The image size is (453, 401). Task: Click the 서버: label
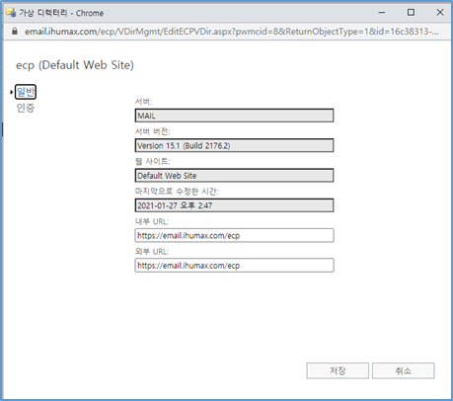click(x=144, y=102)
